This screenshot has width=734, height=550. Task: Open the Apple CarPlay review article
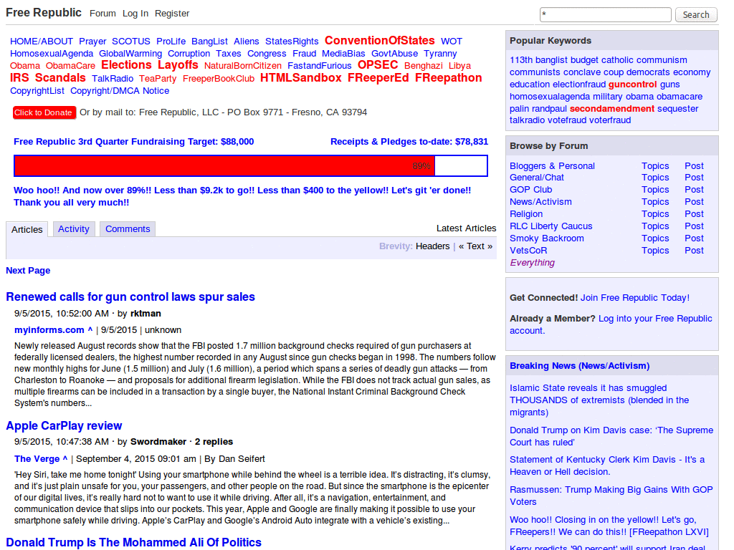[x=64, y=425]
